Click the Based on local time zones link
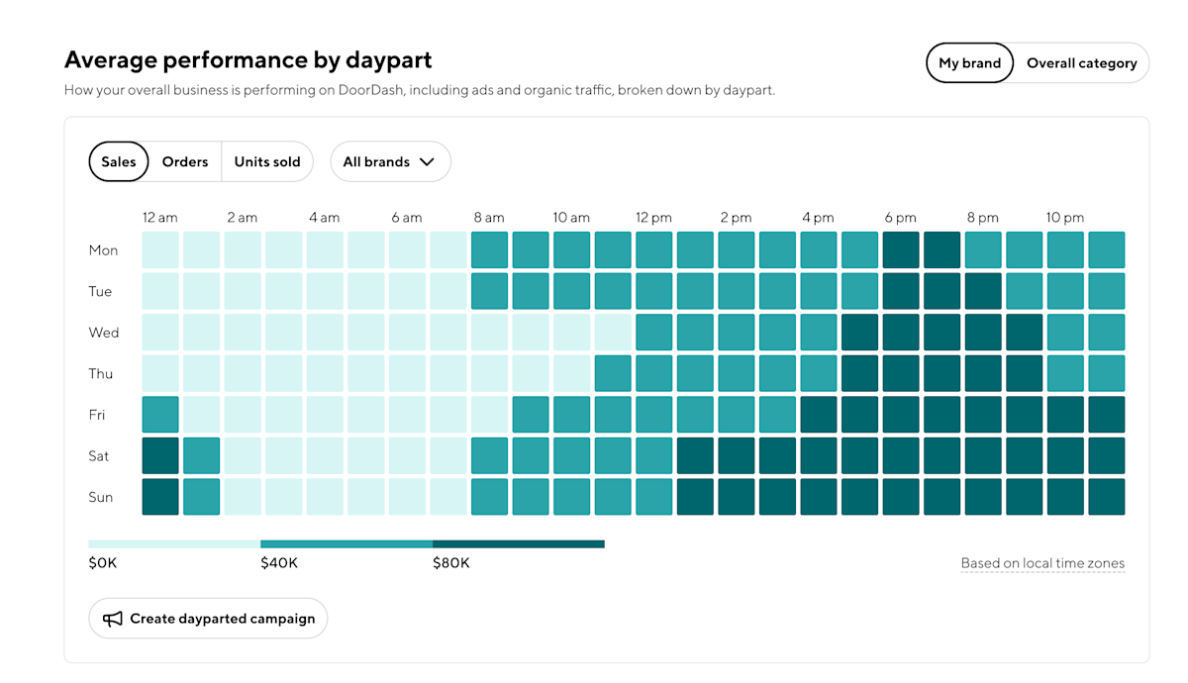This screenshot has width=1188, height=683. 1042,563
